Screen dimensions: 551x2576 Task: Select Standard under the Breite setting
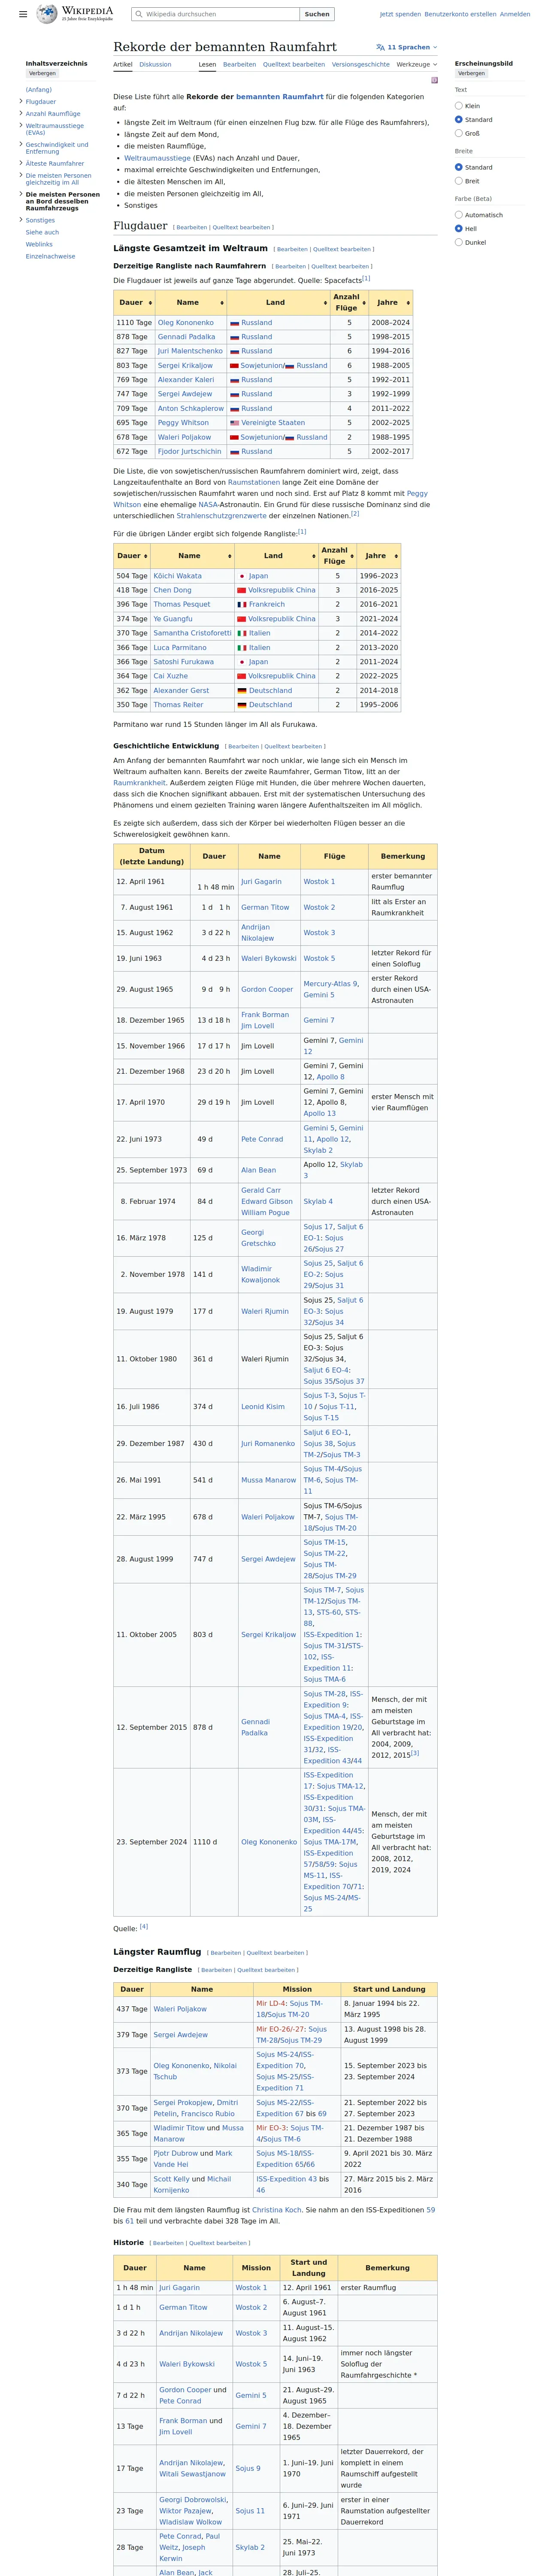(459, 167)
